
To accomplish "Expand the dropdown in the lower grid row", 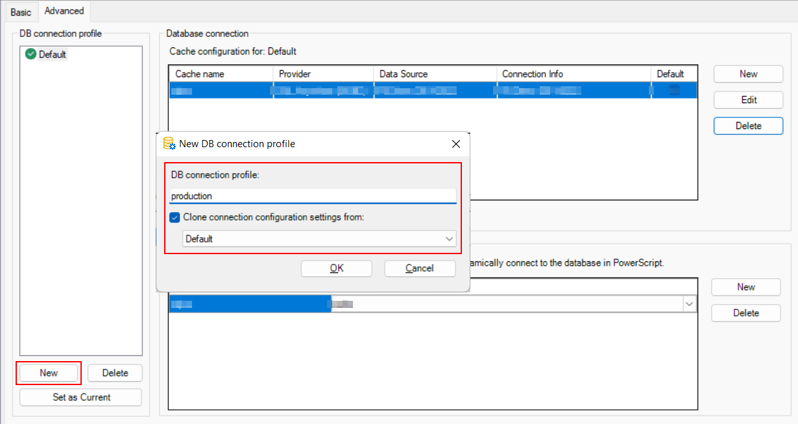I will tap(688, 303).
